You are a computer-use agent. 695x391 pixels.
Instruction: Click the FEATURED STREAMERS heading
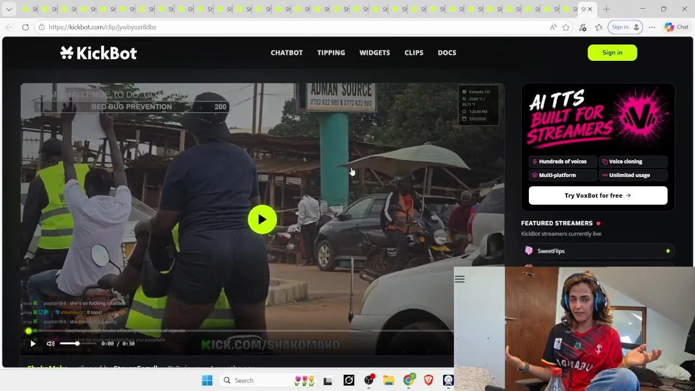[x=557, y=223]
